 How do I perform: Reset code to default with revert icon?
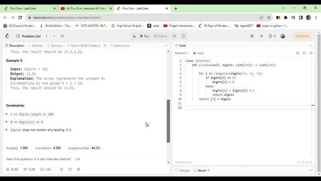[311, 53]
